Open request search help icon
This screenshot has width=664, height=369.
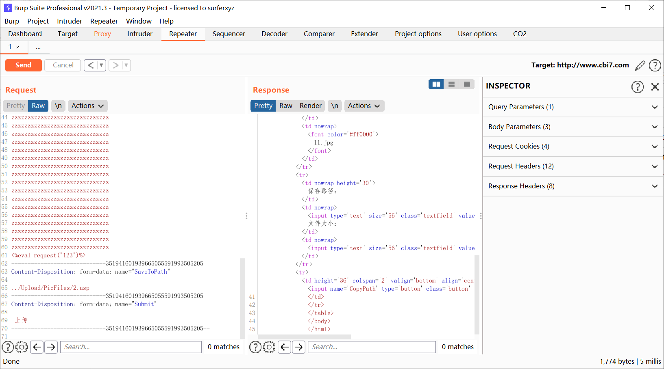8,347
